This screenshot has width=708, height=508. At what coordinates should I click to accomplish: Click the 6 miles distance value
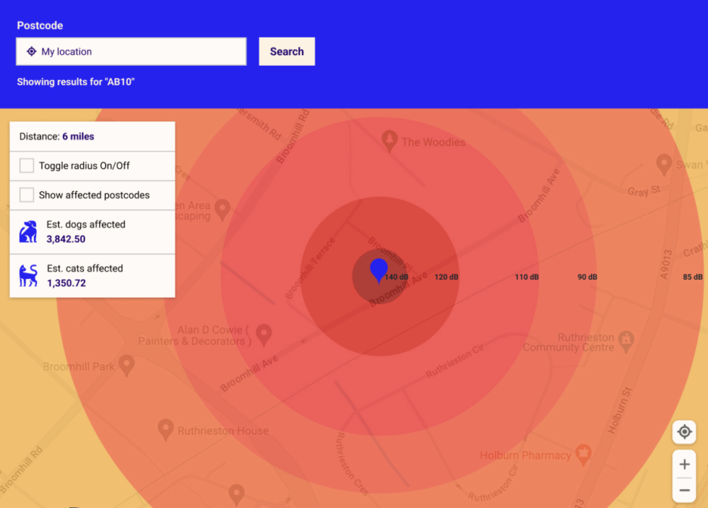click(78, 137)
